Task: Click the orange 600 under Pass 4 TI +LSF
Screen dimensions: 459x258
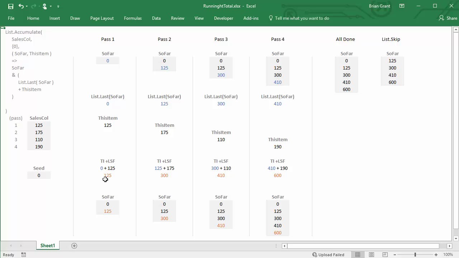Action: point(278,175)
